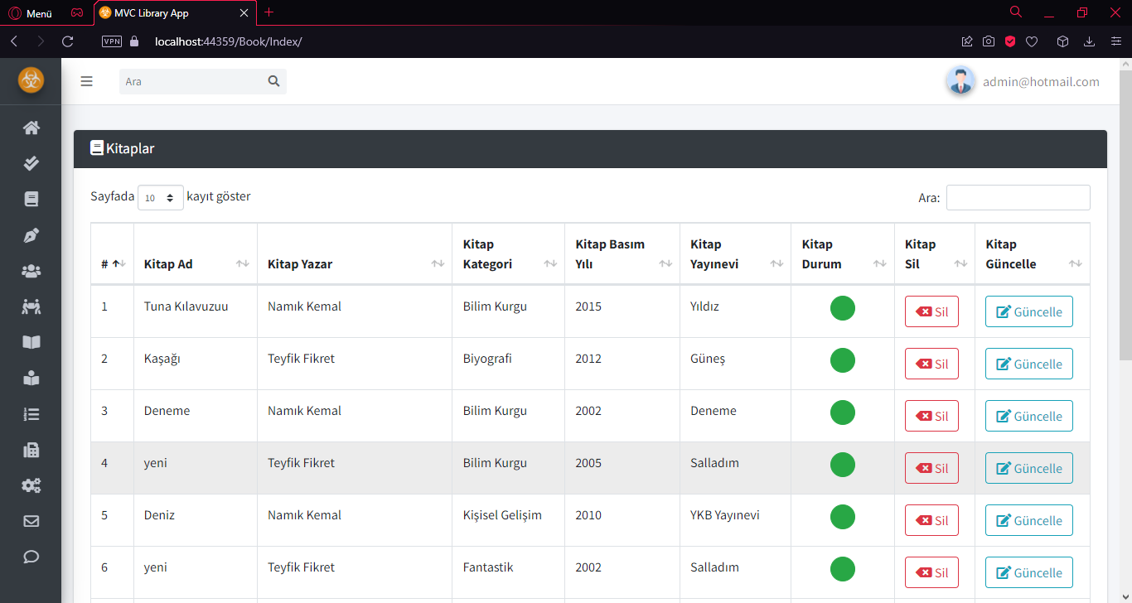Delete the Tuna Kılavuzuu book row
Image resolution: width=1132 pixels, height=603 pixels.
(x=931, y=311)
